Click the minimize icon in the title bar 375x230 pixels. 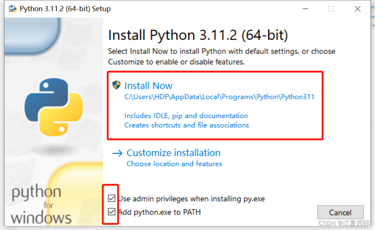point(305,8)
